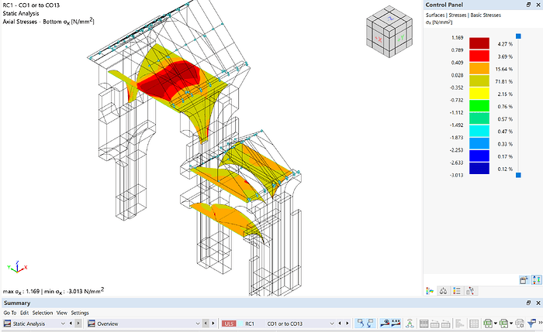Select the dark navy -2.633 color swatch
This screenshot has width=543, height=332.
click(479, 168)
